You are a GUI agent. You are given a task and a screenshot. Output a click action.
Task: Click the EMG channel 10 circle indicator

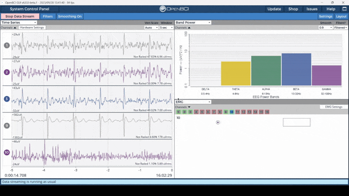218,122
